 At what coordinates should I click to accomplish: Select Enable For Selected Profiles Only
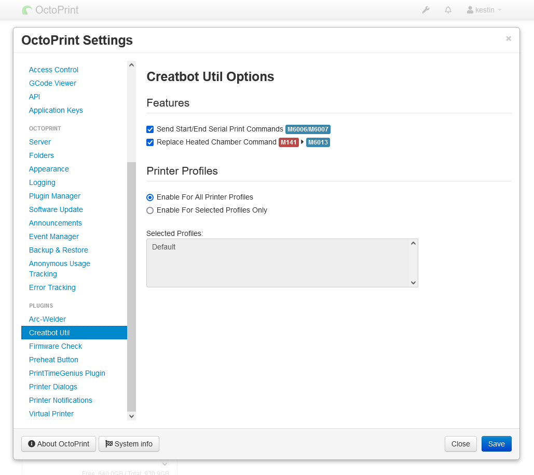(150, 210)
